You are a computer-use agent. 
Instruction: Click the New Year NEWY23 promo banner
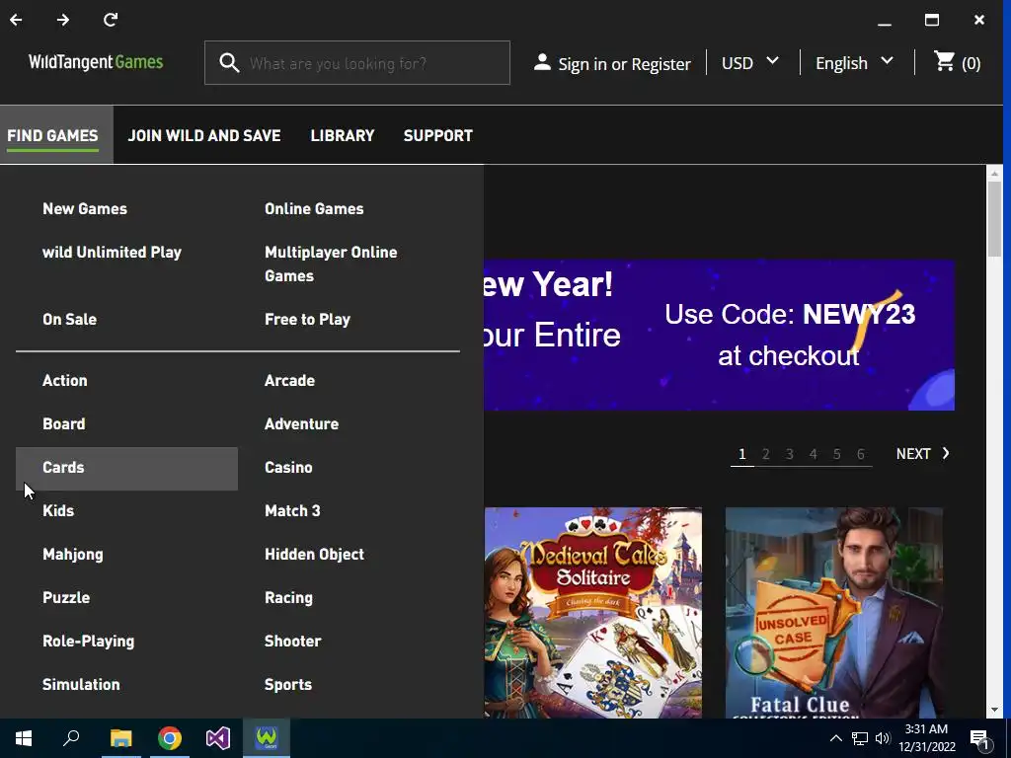pos(719,336)
